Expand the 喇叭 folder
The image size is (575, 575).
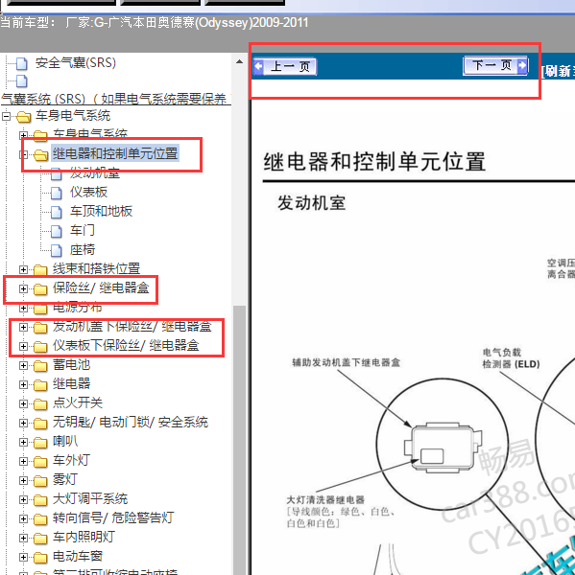(23, 442)
